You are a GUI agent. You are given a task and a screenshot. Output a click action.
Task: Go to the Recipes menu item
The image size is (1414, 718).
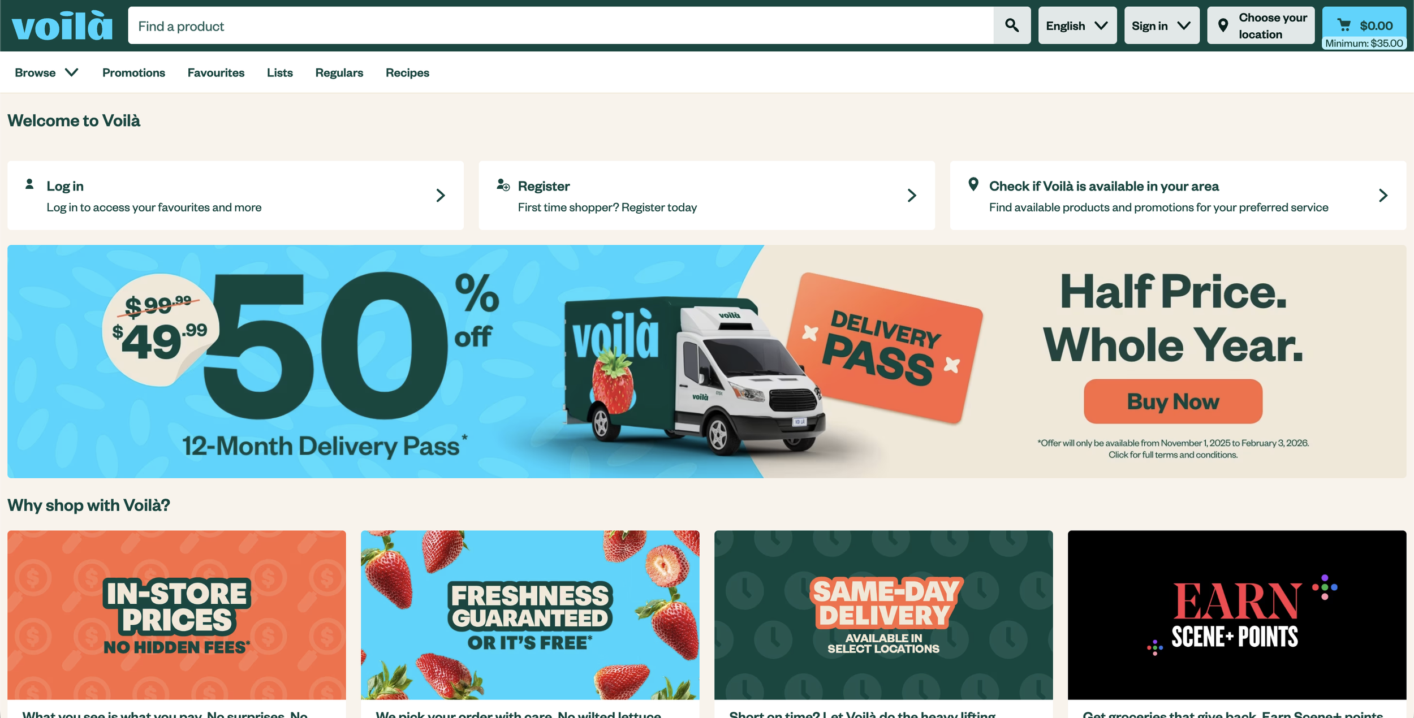pyautogui.click(x=407, y=73)
